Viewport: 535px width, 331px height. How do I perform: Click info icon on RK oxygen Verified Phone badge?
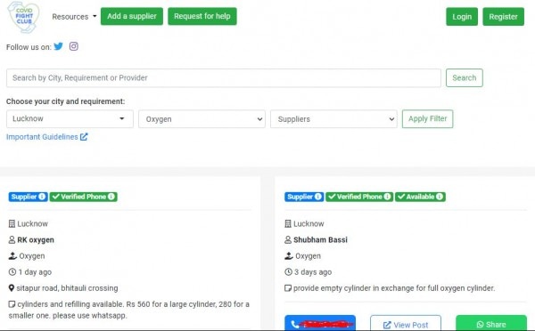[x=111, y=197]
